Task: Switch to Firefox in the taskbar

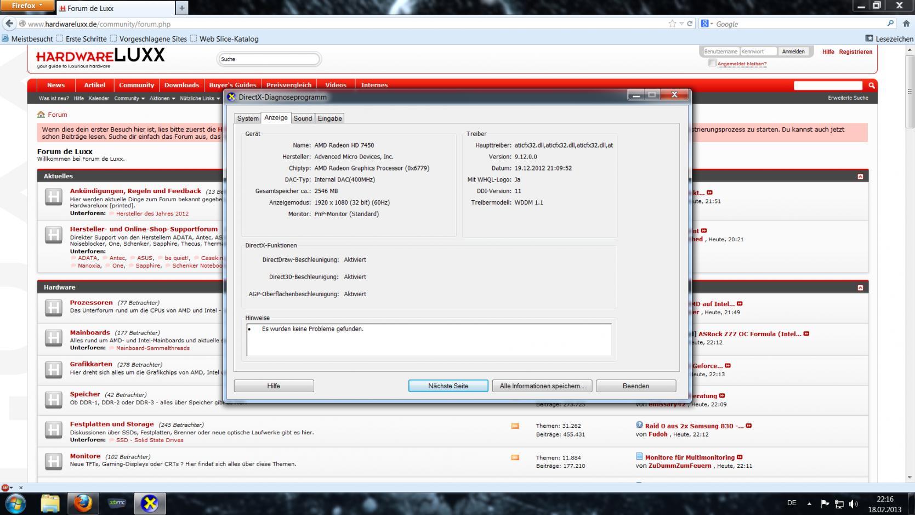Action: click(83, 503)
